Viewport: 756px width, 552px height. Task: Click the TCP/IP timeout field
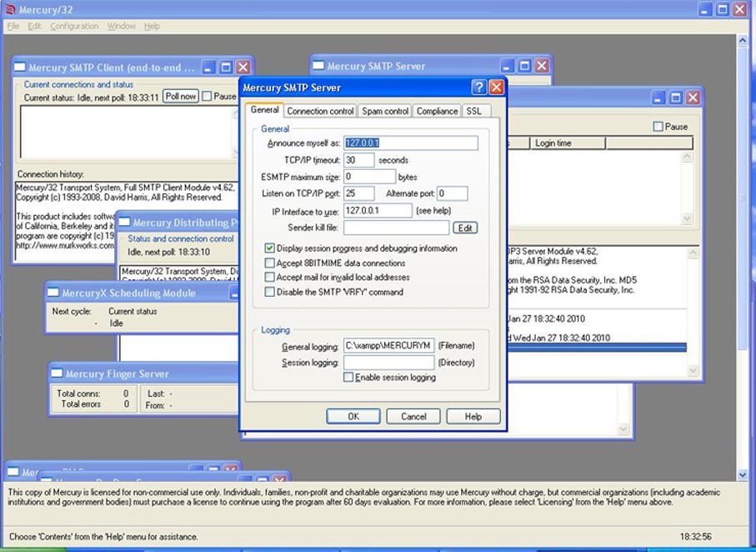[358, 160]
